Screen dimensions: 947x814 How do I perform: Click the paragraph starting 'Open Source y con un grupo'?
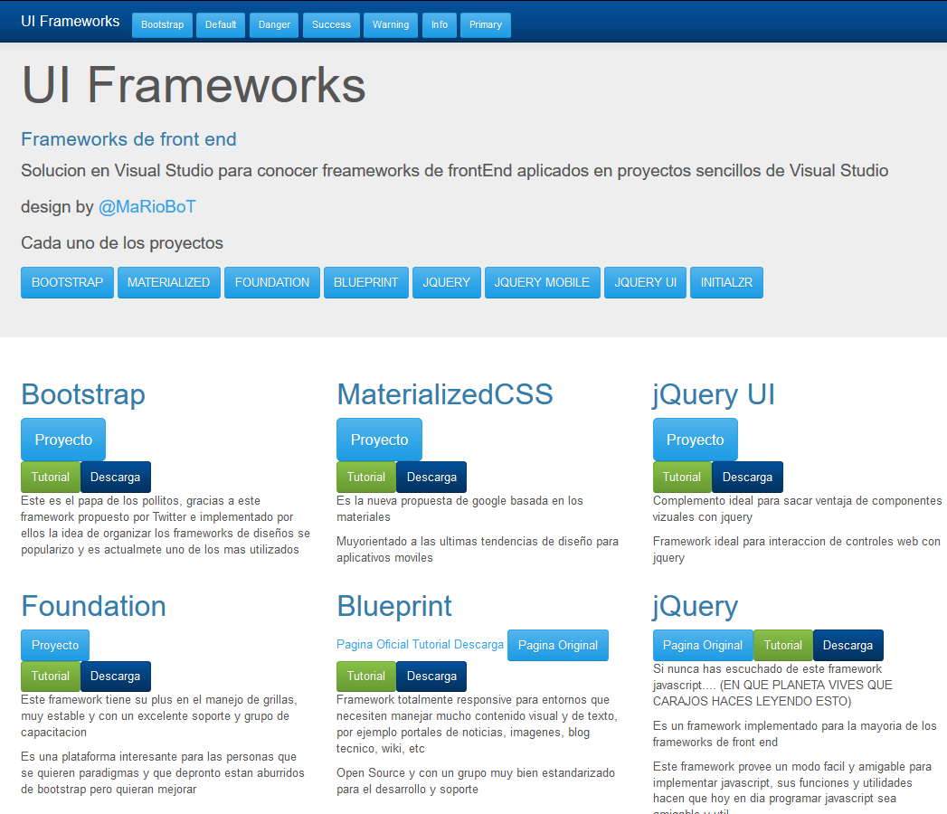coord(476,781)
